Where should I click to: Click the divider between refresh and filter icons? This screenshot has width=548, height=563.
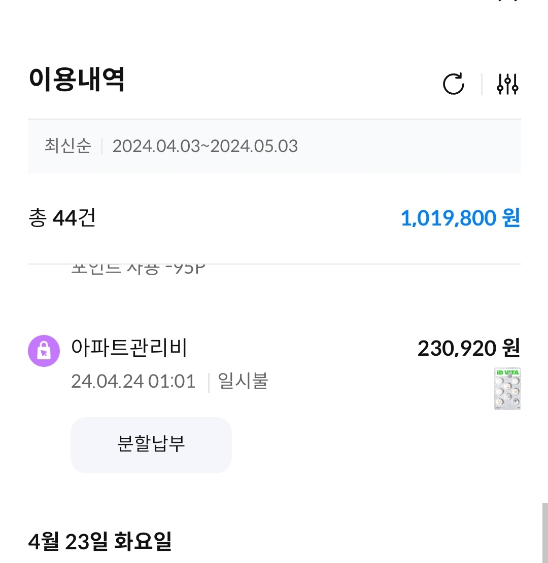pyautogui.click(x=482, y=84)
